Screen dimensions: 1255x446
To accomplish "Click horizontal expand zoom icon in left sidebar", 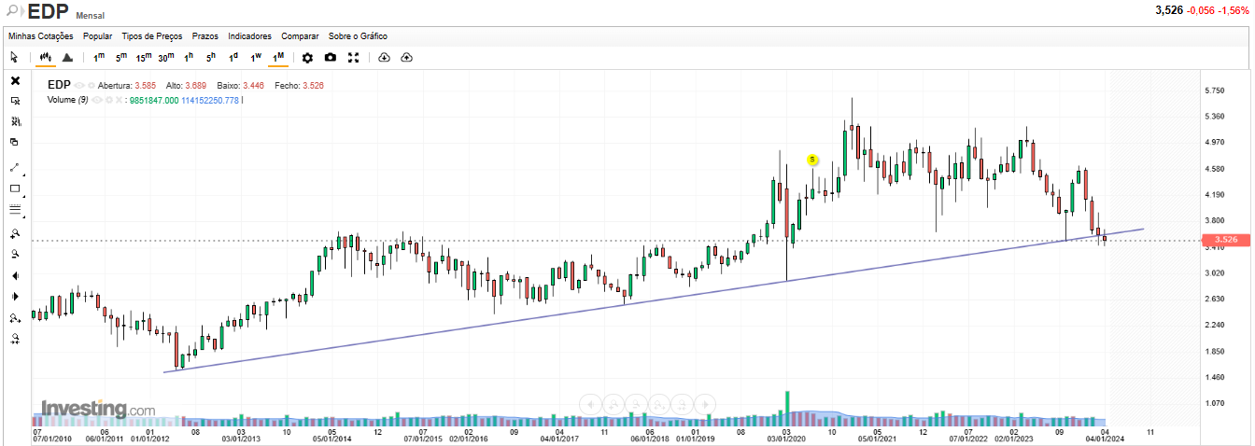I will pyautogui.click(x=15, y=319).
